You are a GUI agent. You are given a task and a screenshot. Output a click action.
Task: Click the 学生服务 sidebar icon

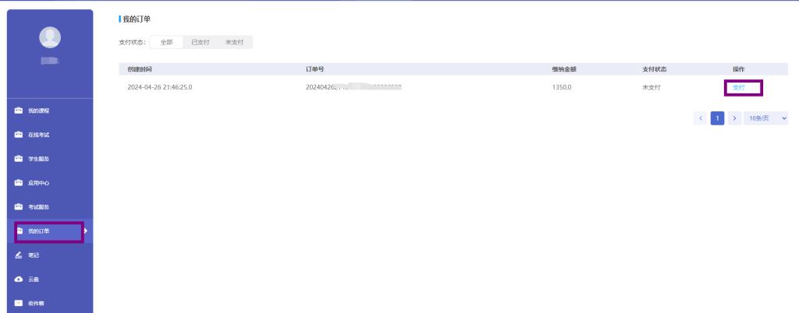tap(20, 159)
